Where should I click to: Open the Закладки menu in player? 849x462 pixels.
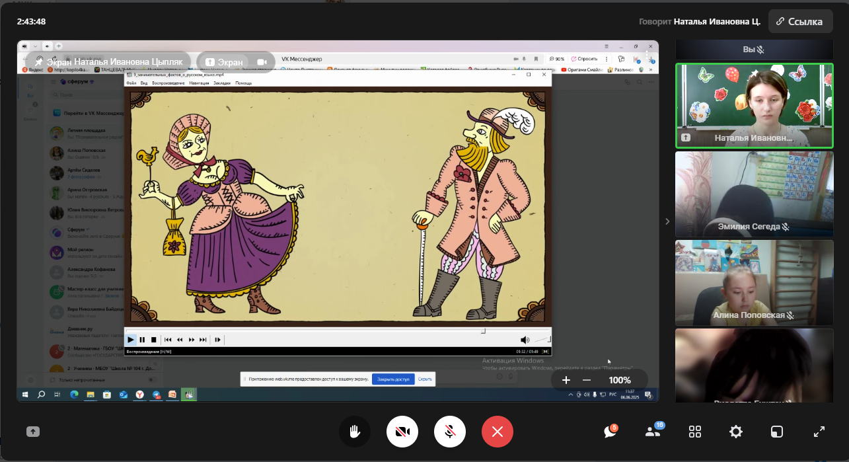point(222,83)
